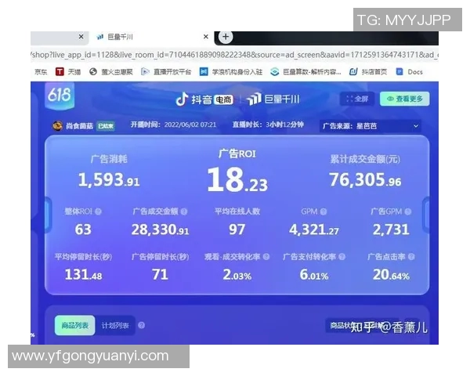Image resolution: width=470 pixels, height=376 pixels.
Task: Click the 广告GPM help icon
Action: coord(407,211)
